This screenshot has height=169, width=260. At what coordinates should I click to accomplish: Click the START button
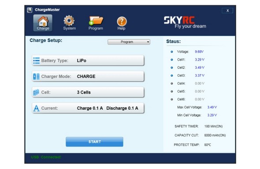[94, 142]
